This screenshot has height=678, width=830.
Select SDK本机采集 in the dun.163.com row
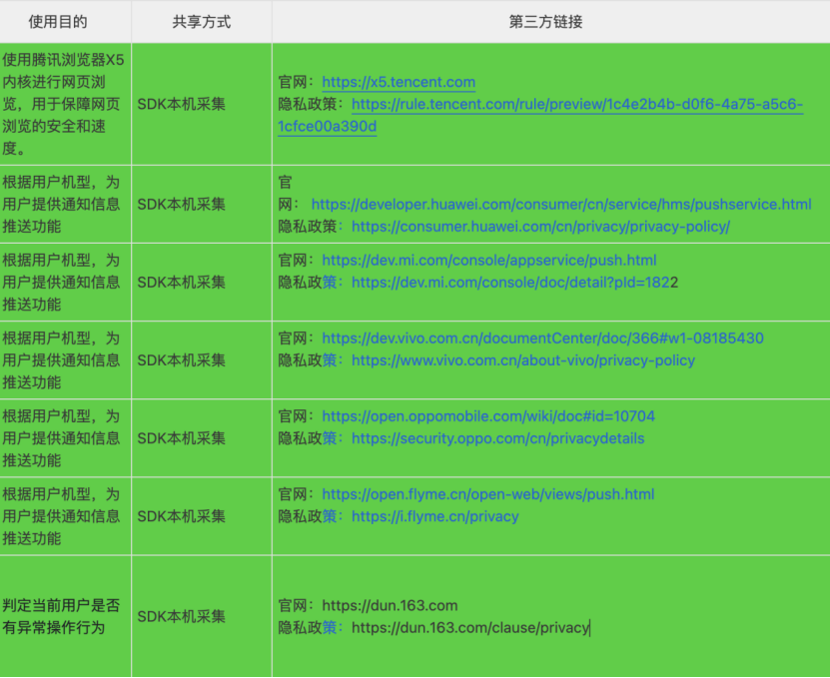coord(182,617)
